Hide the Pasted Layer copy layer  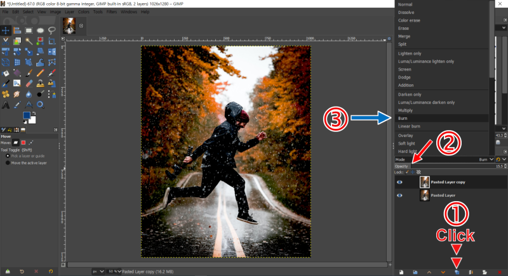pos(399,182)
